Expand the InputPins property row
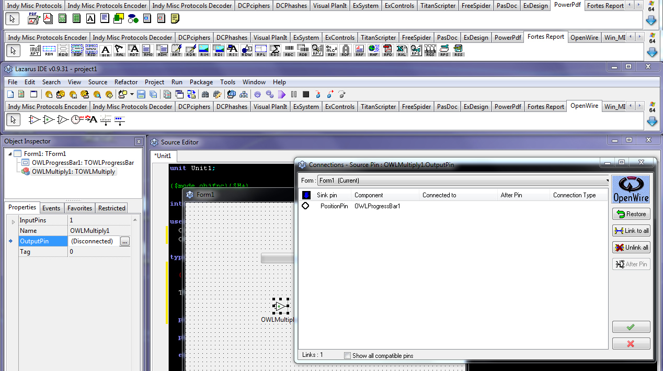Viewport: 663px width, 371px height. [x=14, y=221]
